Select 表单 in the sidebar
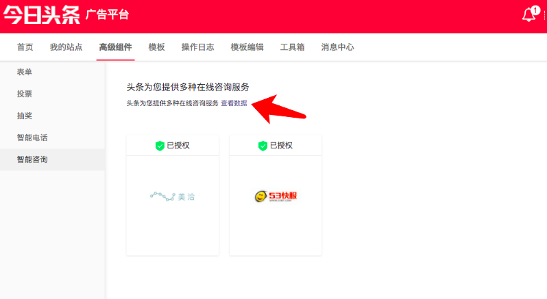This screenshot has width=547, height=299. coord(24,72)
